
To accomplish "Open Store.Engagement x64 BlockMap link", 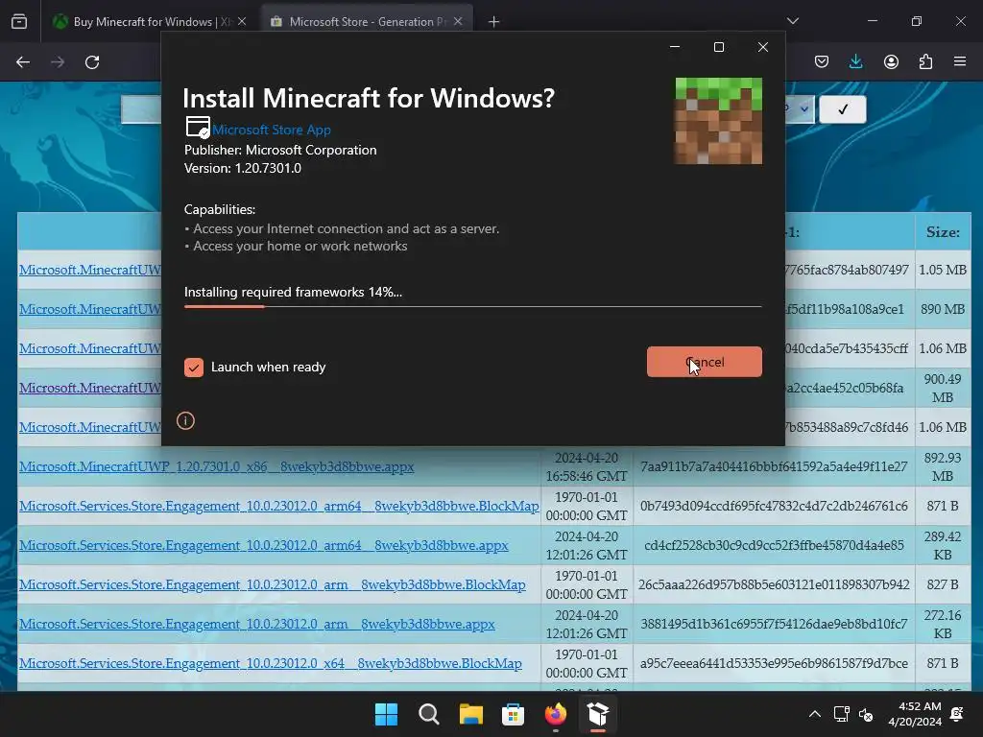I will point(270,664).
